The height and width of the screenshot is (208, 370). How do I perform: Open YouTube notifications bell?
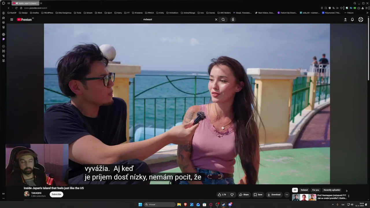[352, 20]
